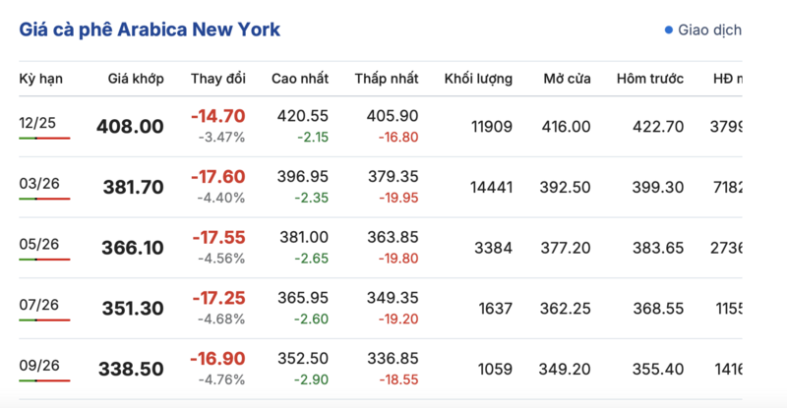Click the price range bar under 07/26

44,321
